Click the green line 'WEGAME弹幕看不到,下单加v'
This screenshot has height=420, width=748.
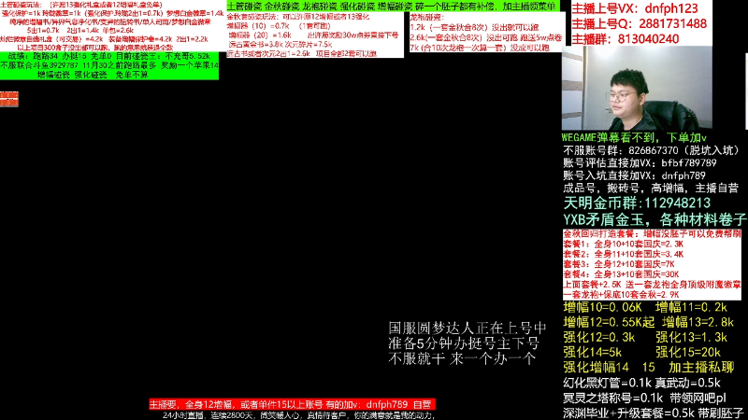(634, 137)
